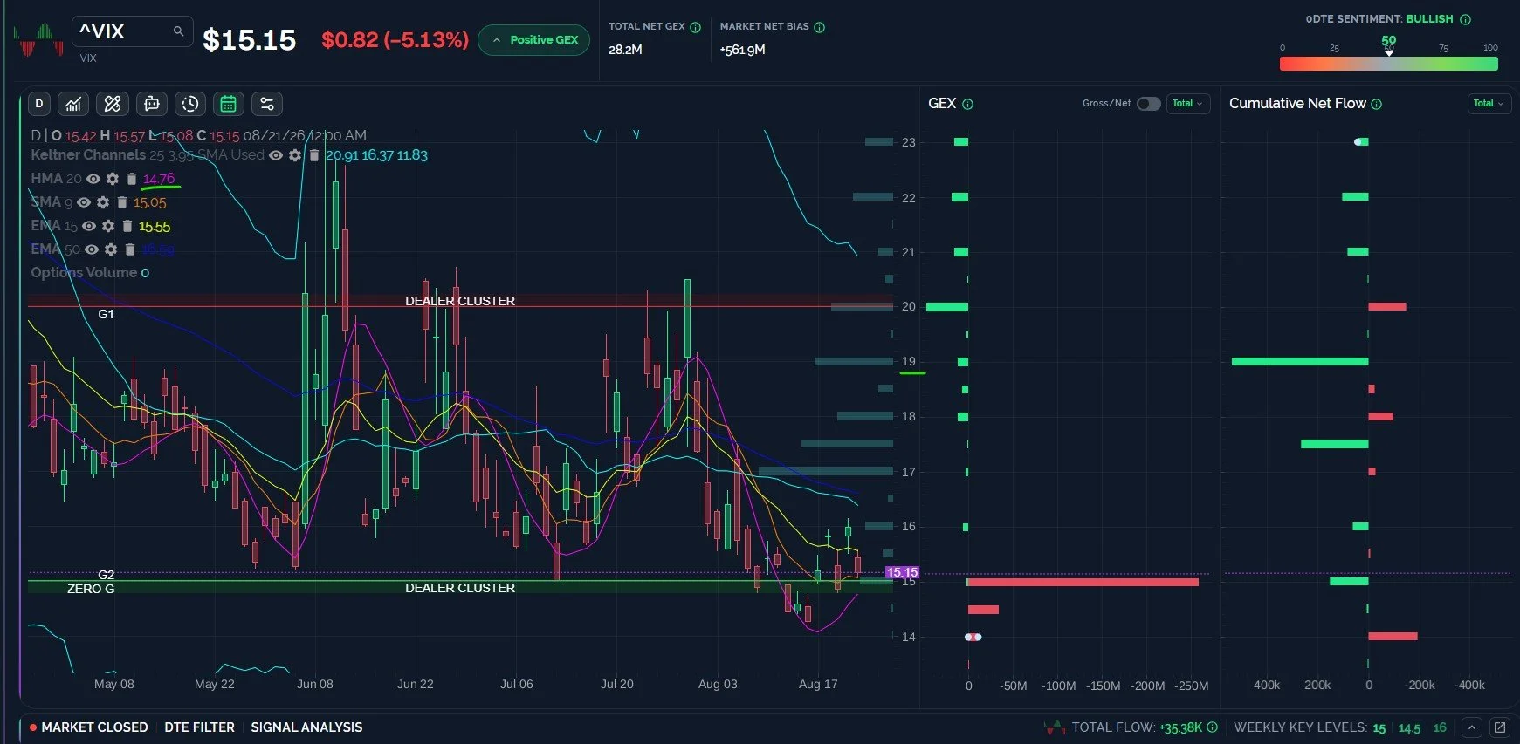
Task: Hide the EMA 50 line
Action: pos(92,249)
